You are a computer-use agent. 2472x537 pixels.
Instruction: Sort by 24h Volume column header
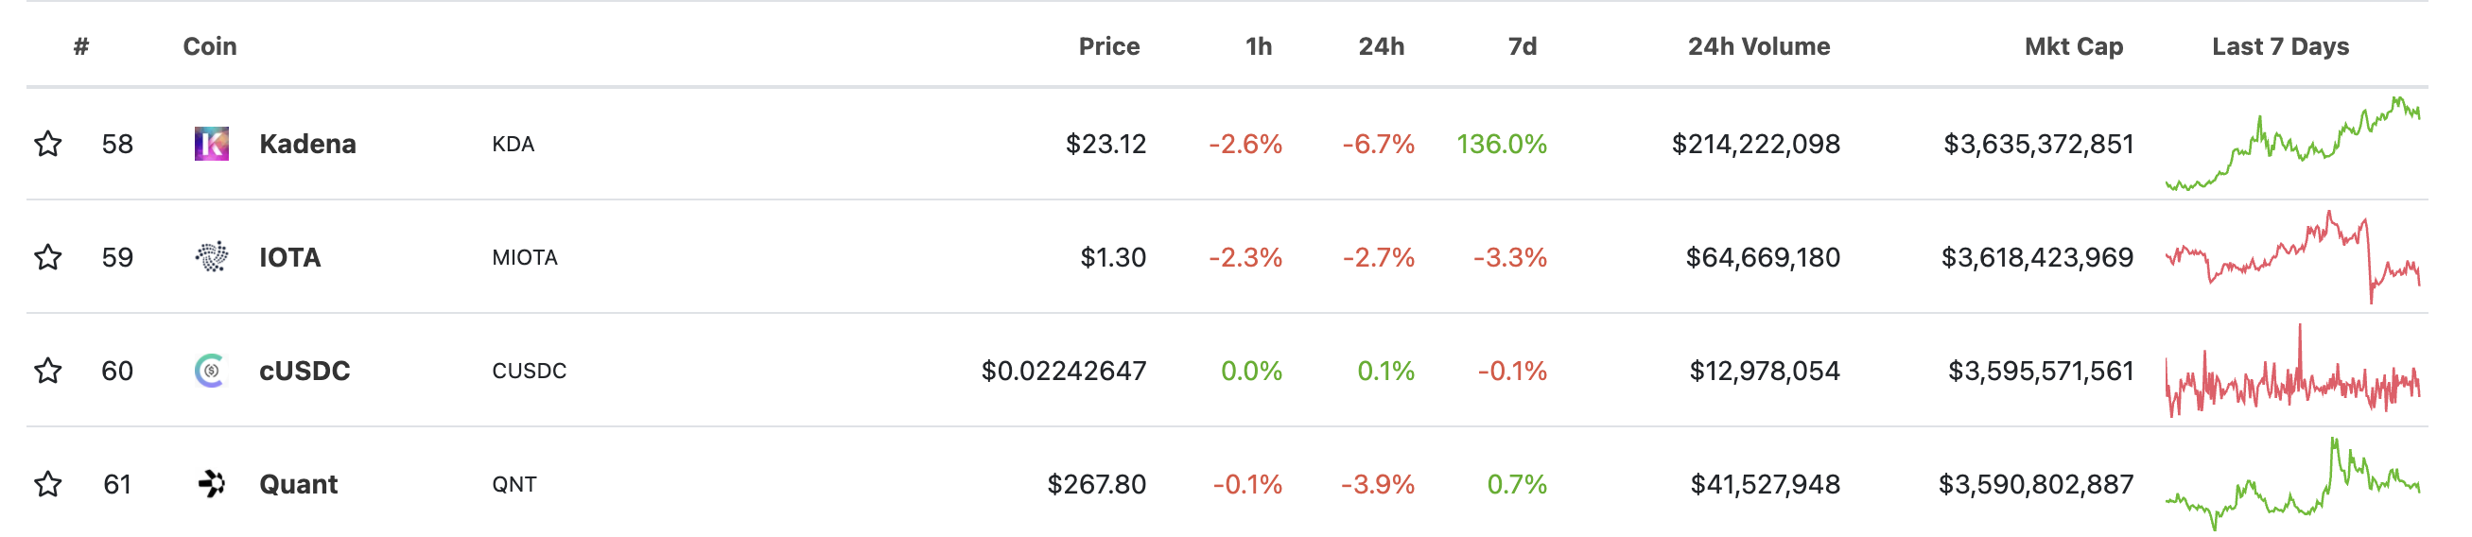1759,46
